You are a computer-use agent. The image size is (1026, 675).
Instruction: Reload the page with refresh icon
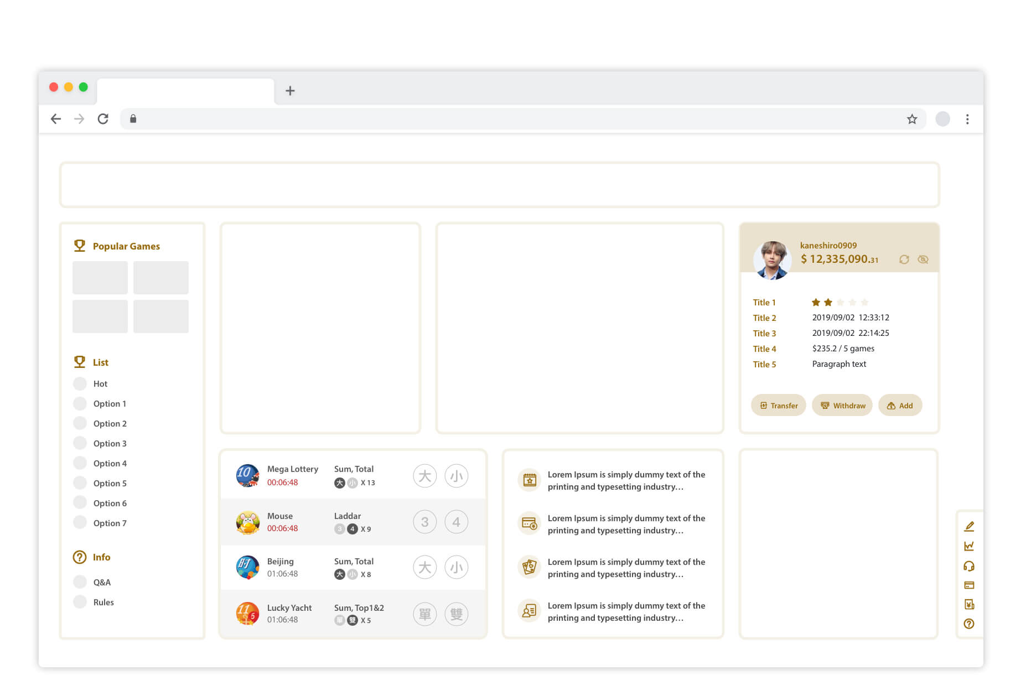[103, 119]
